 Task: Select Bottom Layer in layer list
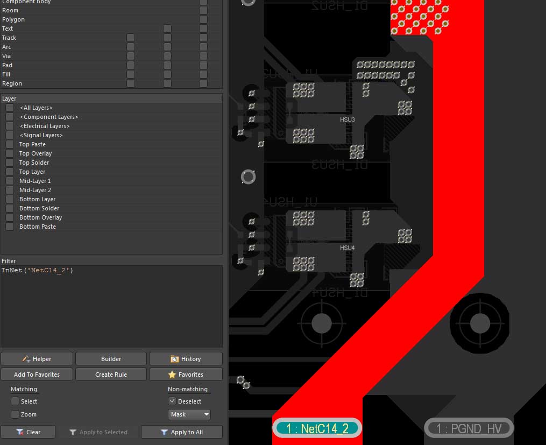pos(37,199)
